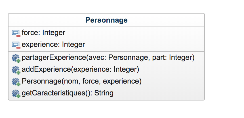The width and height of the screenshot is (244, 118).
Task: Click the gear icon beside getCaracteristiques method
Action: pos(16,93)
